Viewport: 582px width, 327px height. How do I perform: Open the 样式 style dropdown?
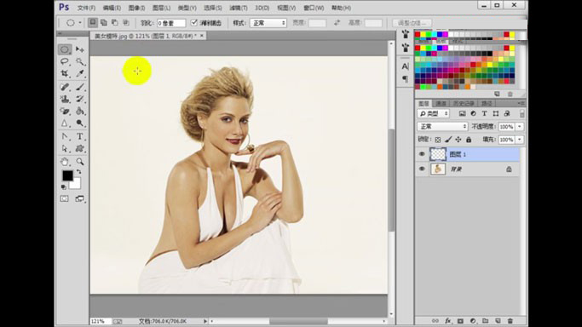point(268,23)
